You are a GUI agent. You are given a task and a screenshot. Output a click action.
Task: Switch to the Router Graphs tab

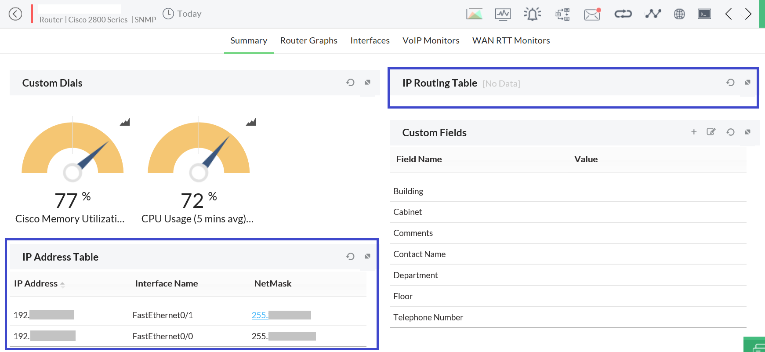[x=308, y=40]
